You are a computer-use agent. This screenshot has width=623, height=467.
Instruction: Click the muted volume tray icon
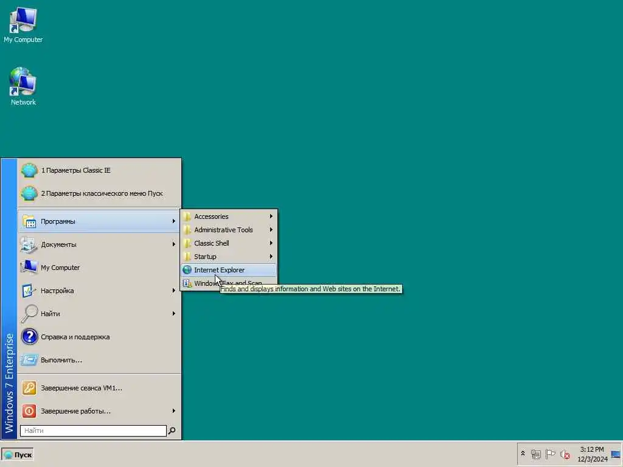tap(565, 454)
